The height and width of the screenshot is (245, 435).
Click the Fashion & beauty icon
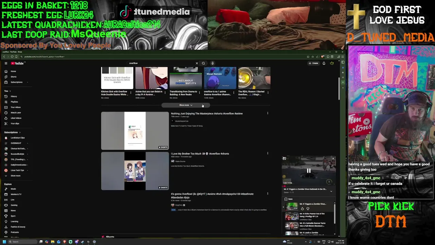click(x=6, y=227)
